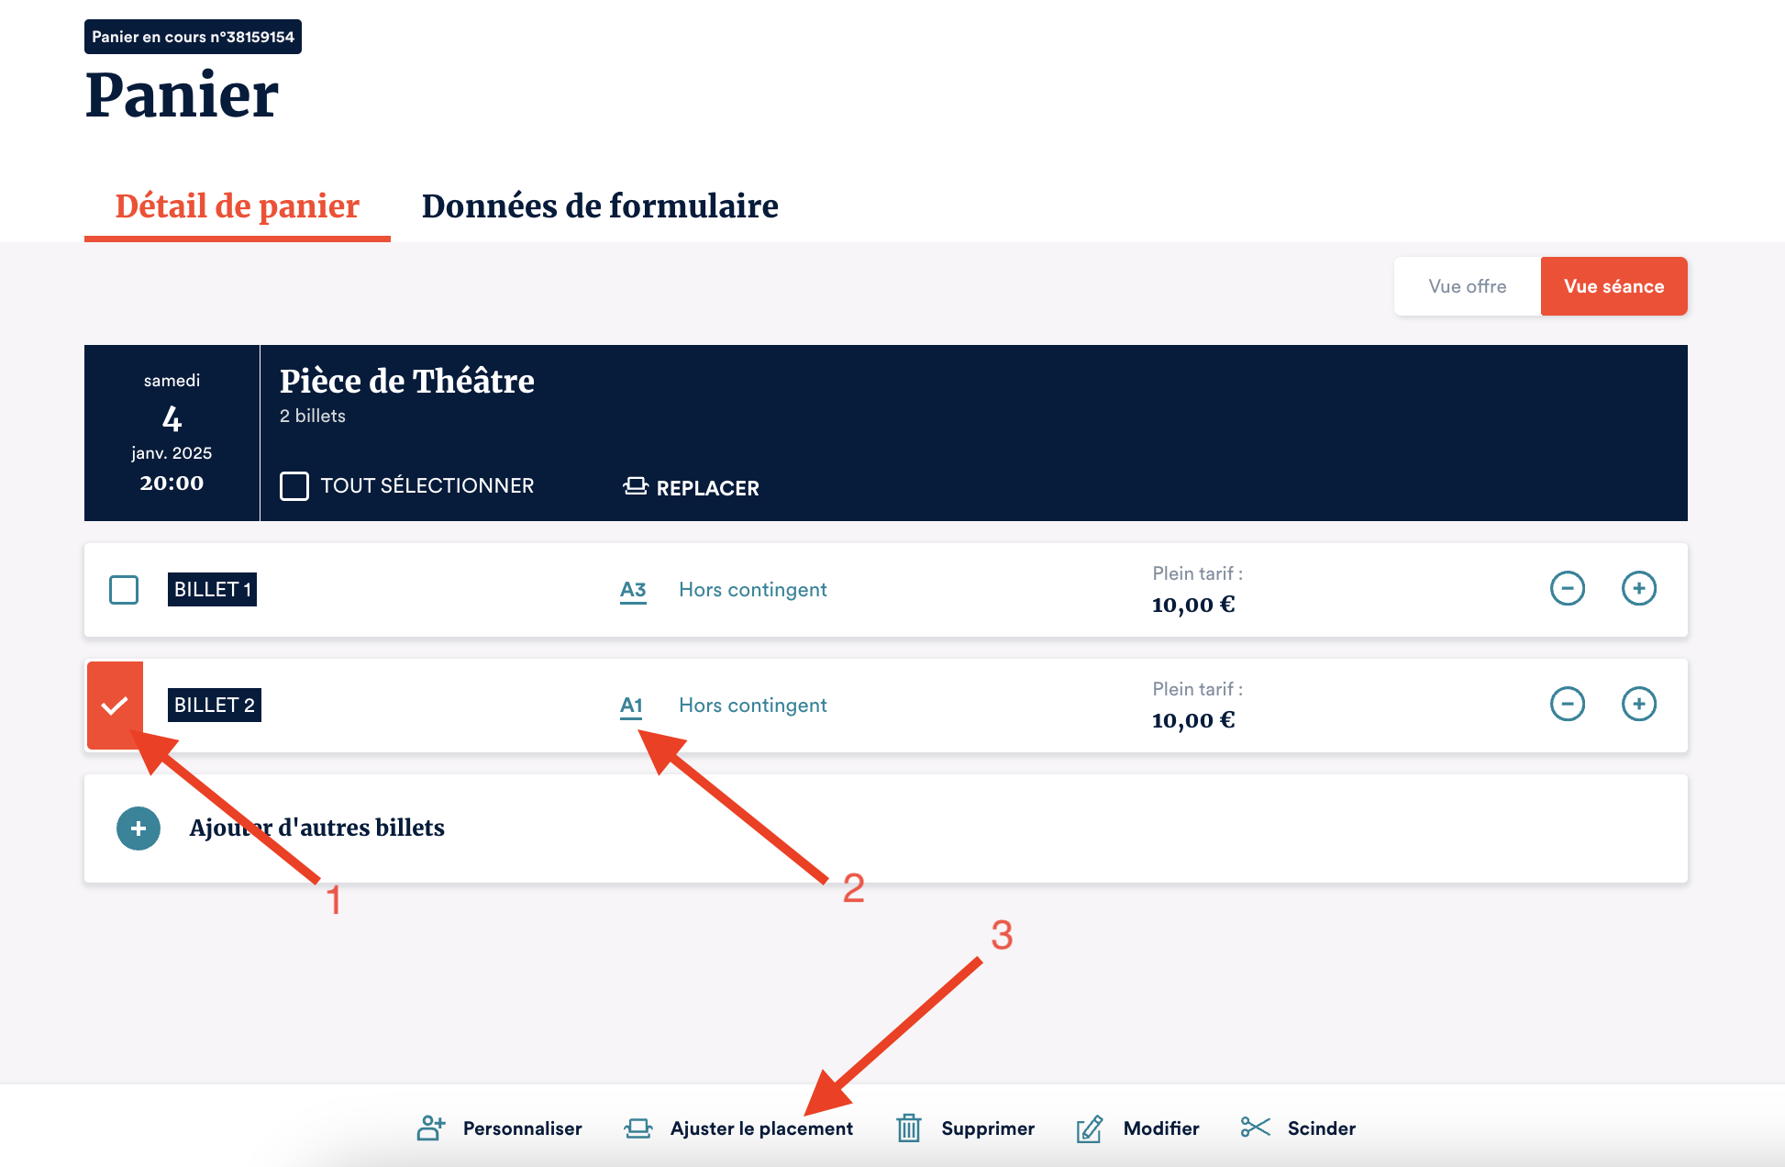The image size is (1785, 1167).
Task: Click the seat icon next to REPLACER
Action: 636,486
